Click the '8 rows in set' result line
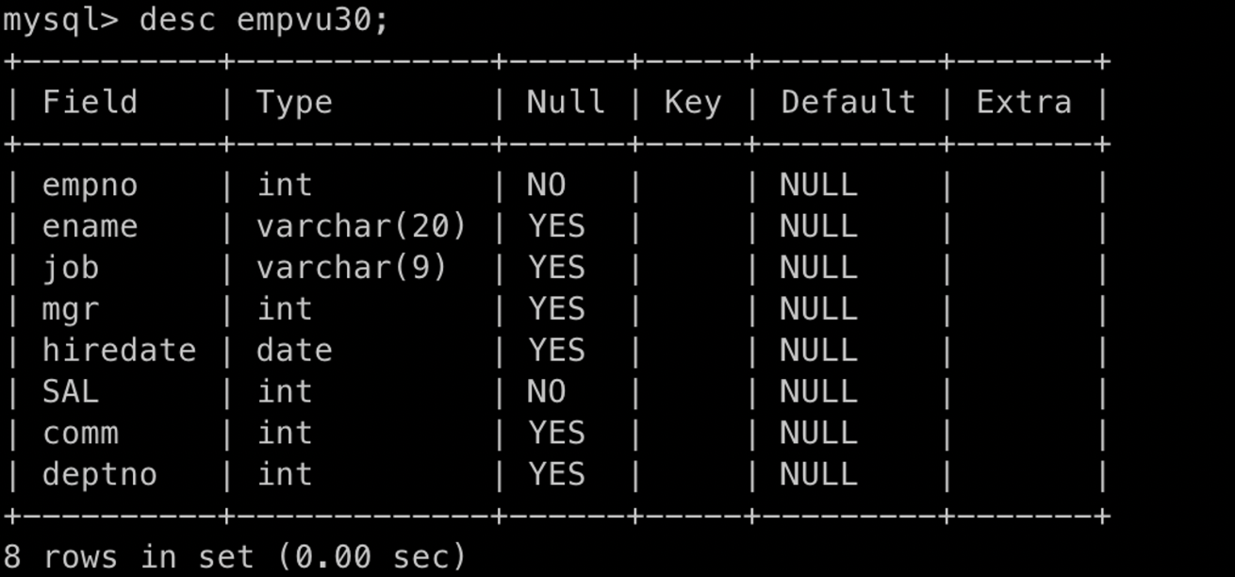Viewport: 1235px width, 577px height. (235, 556)
